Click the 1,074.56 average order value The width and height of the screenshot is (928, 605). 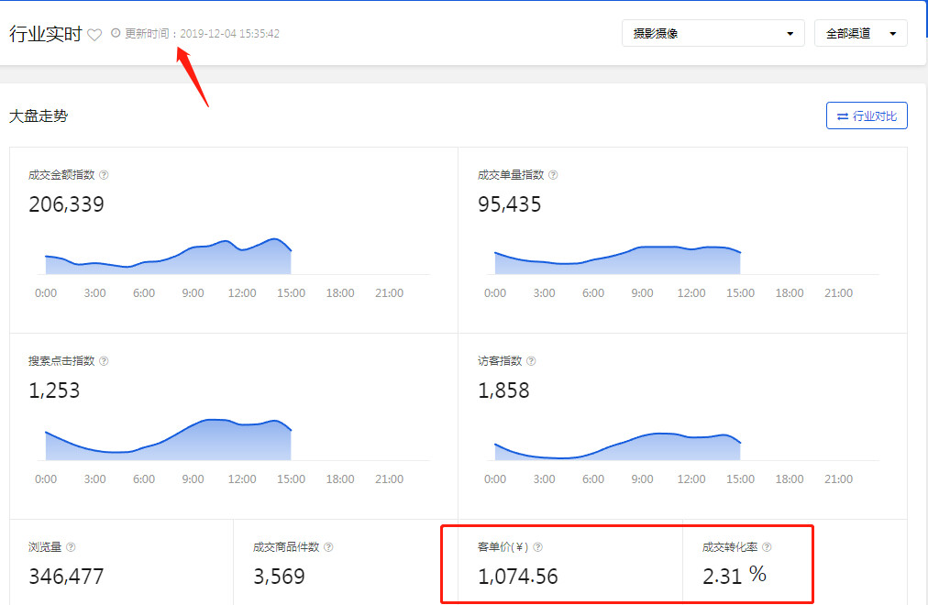[518, 577]
